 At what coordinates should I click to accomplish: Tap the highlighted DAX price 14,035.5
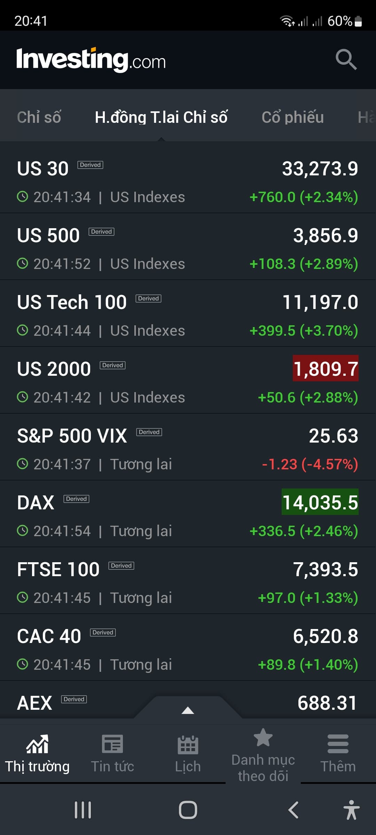point(320,502)
